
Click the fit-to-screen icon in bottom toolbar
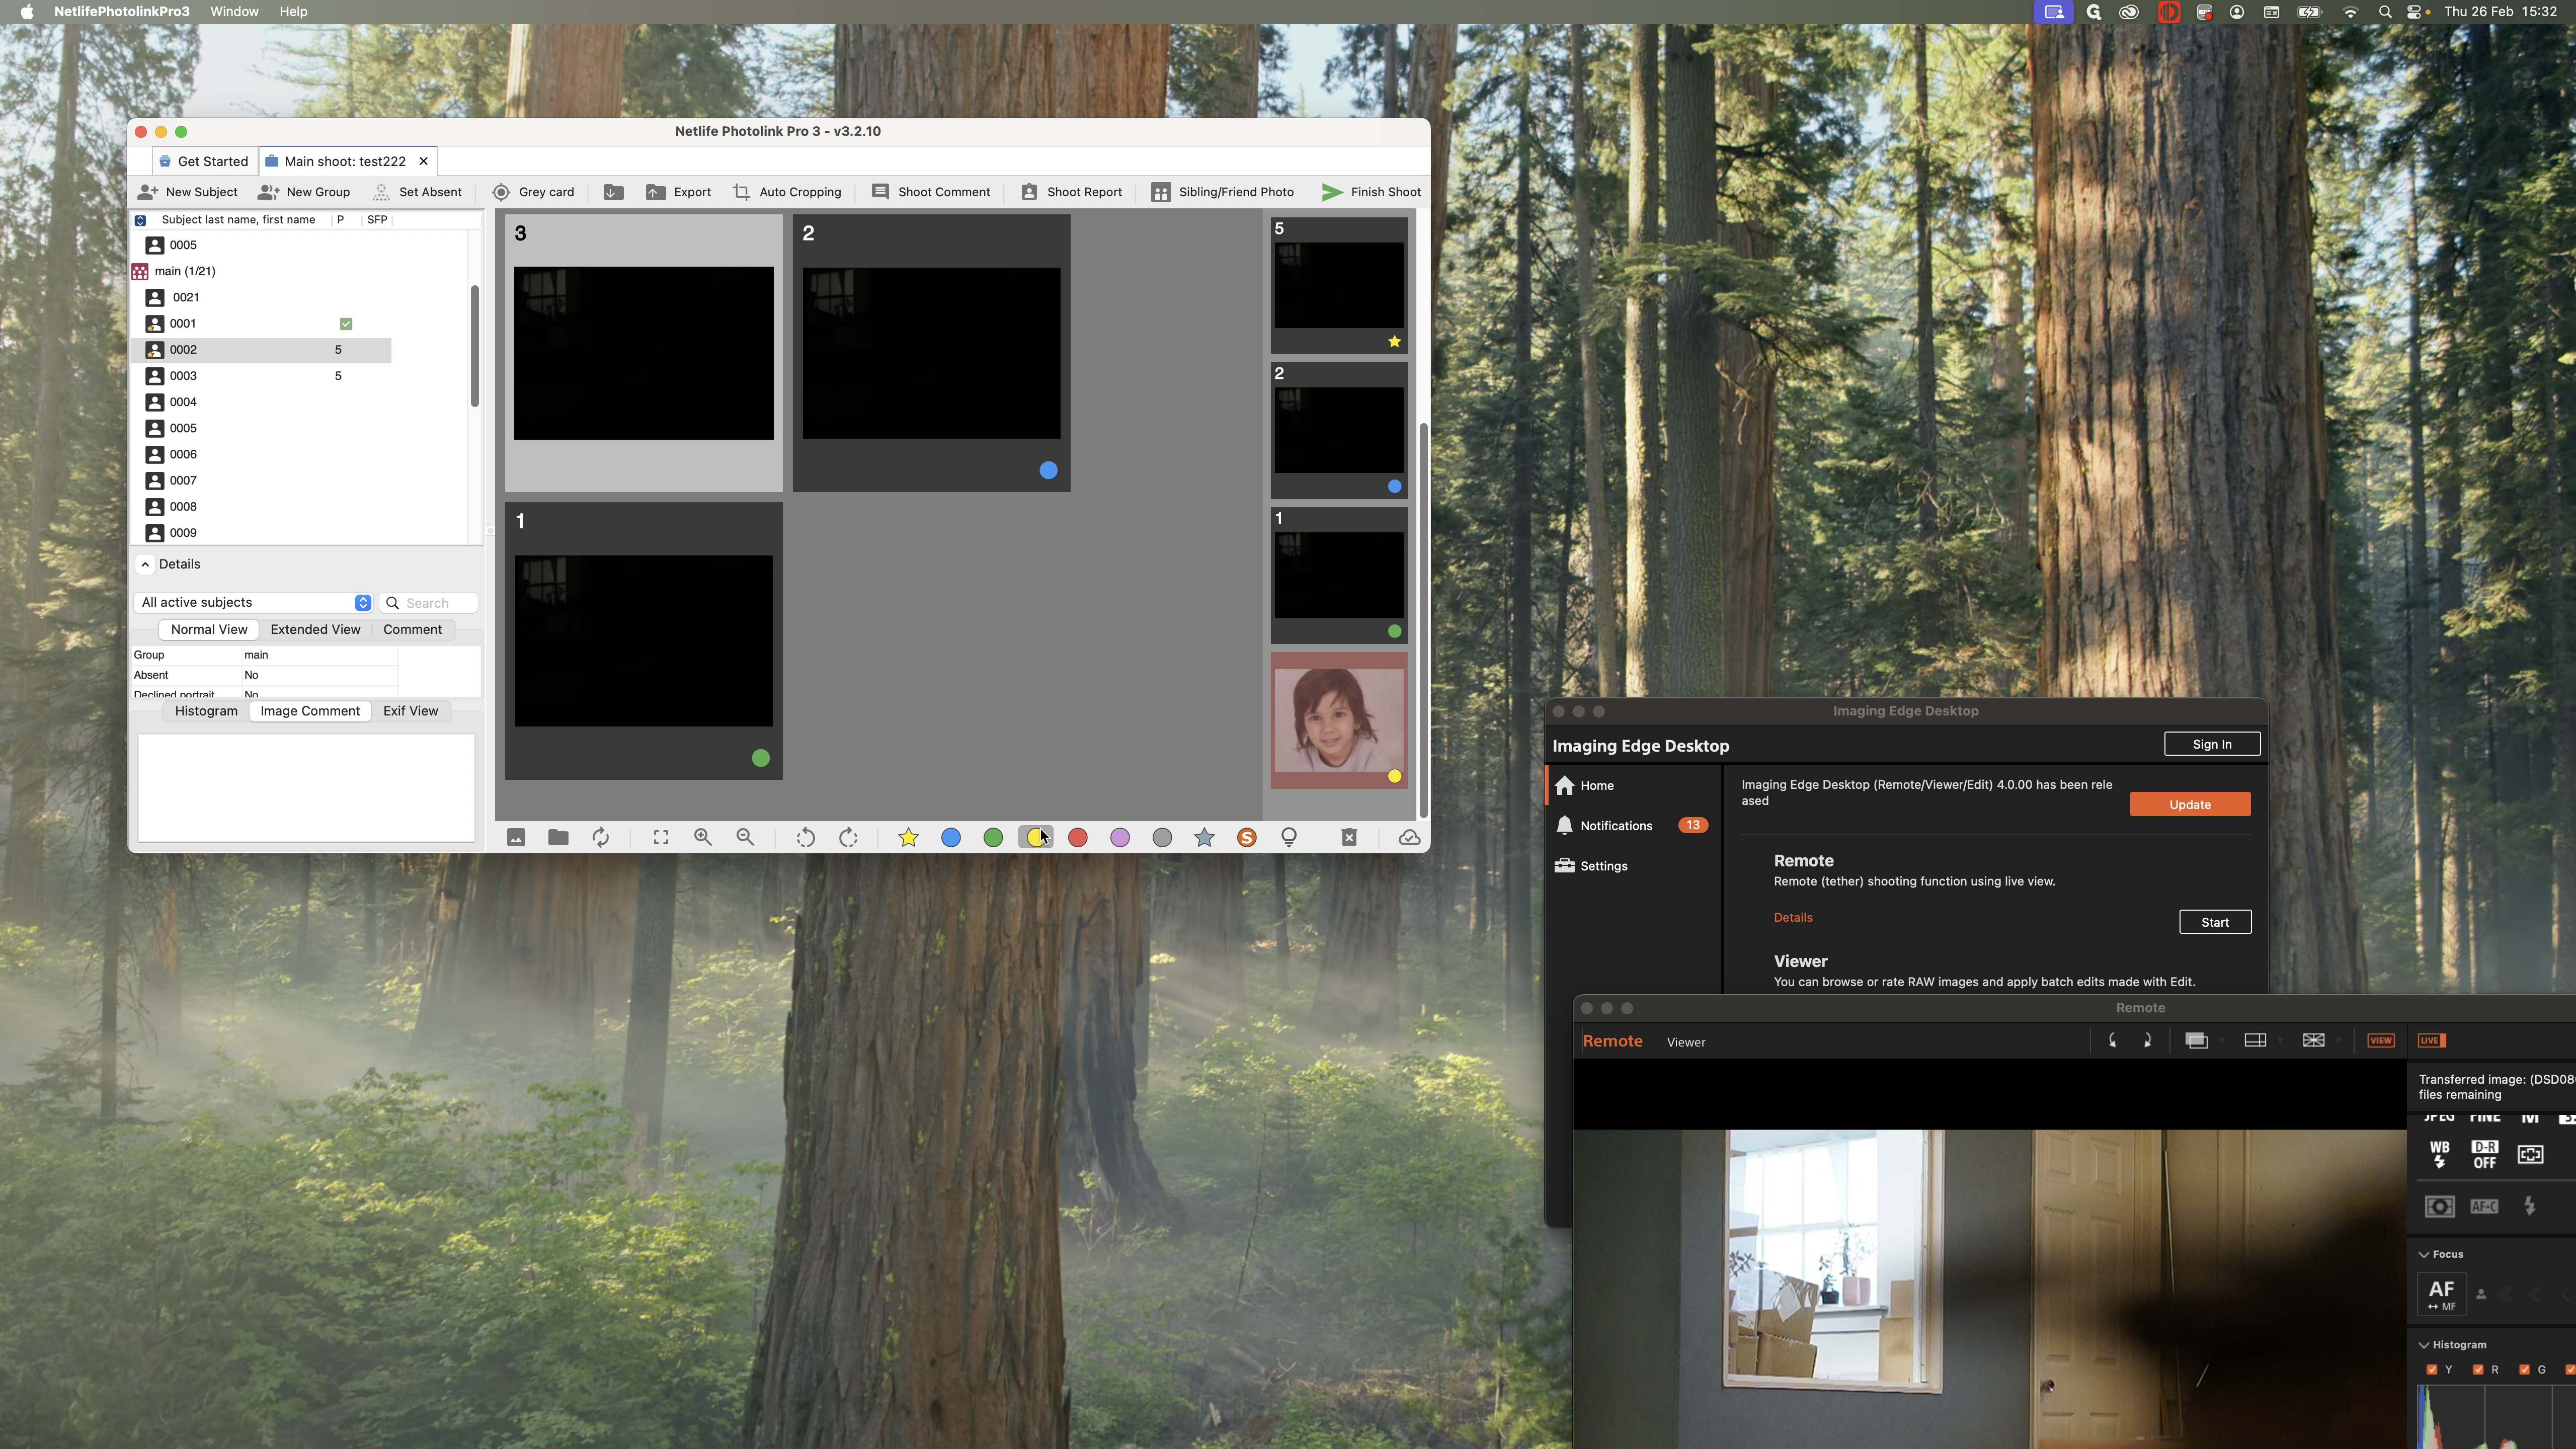[661, 838]
